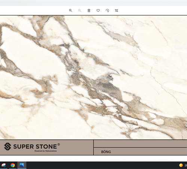Image resolution: width=187 pixels, height=169 pixels.
Task: Select the Photos app taskbar icon
Action: 22,165
